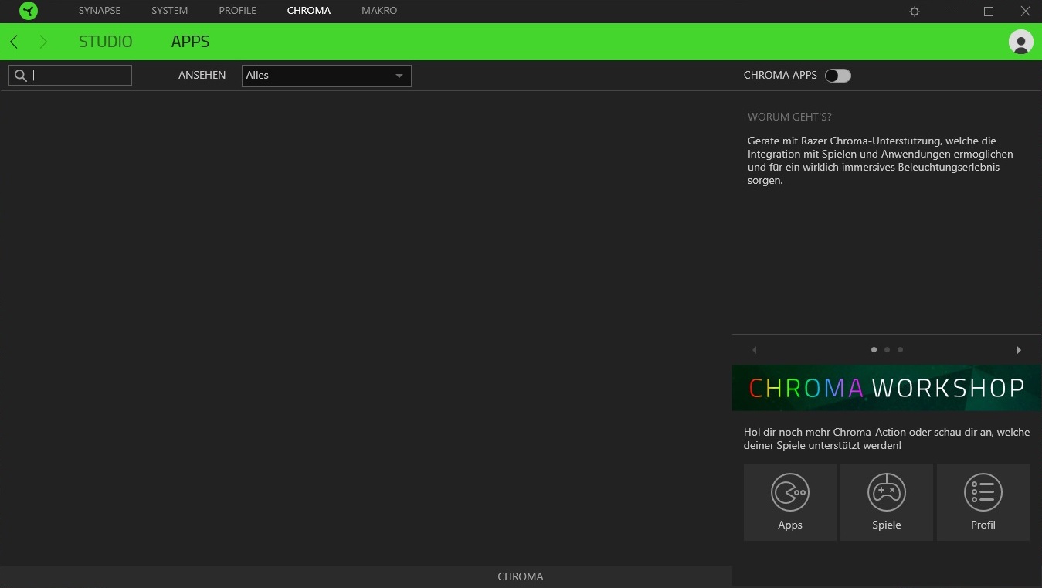Viewport: 1042px width, 588px height.
Task: Click the Razer logo icon
Action: (29, 11)
